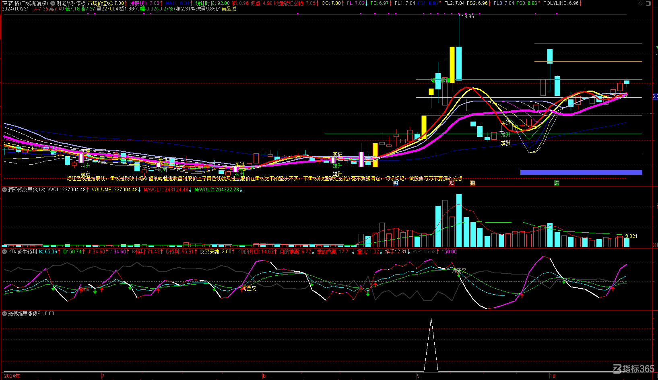Image resolution: width=658 pixels, height=380 pixels.
Task: Click the orange 榜 event marker icon
Action: 473,183
